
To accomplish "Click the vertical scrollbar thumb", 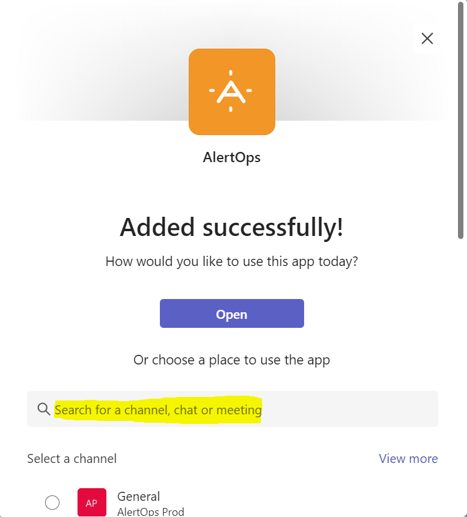I will click(x=461, y=120).
